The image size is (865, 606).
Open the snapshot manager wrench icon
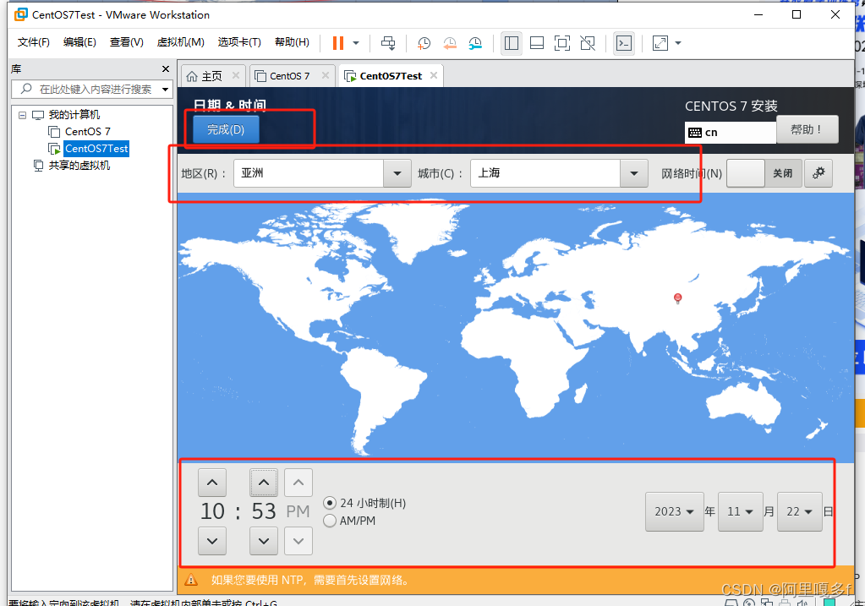point(476,43)
